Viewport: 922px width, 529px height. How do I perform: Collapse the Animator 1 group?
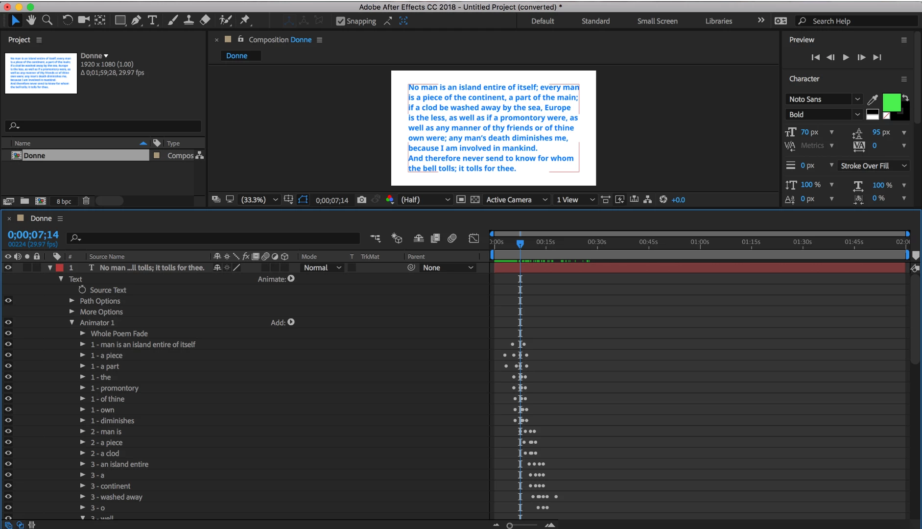coord(72,322)
